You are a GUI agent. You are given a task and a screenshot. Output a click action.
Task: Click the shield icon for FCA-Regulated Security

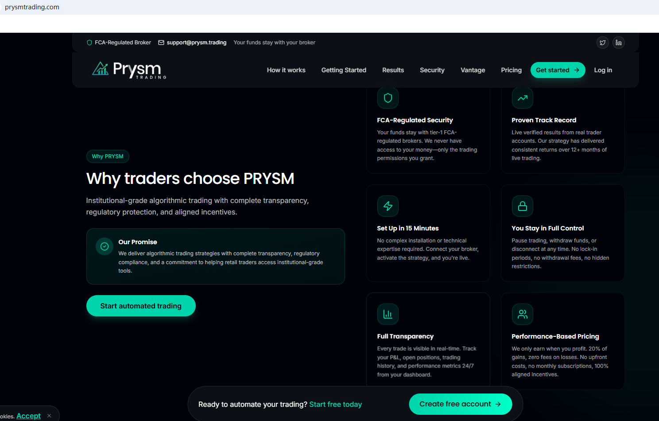388,98
